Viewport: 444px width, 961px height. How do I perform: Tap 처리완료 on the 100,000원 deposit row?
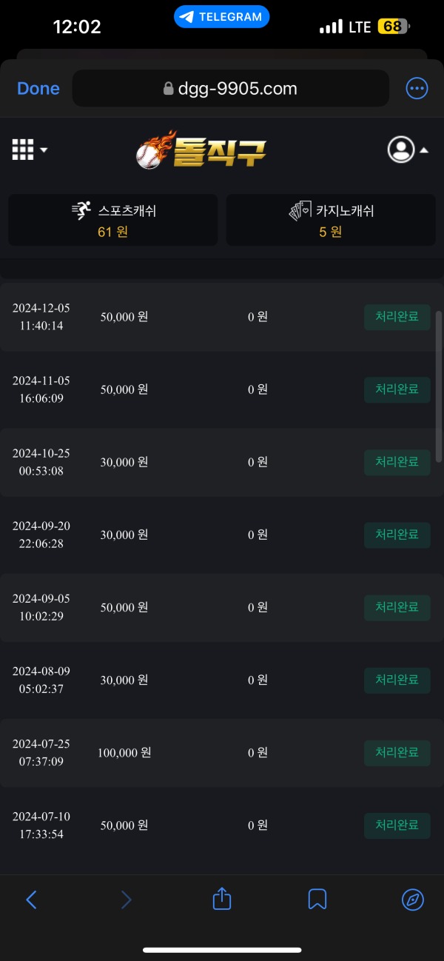[397, 753]
